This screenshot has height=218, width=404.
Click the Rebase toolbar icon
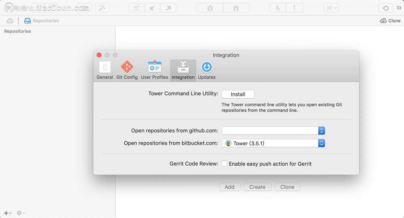coord(295,8)
